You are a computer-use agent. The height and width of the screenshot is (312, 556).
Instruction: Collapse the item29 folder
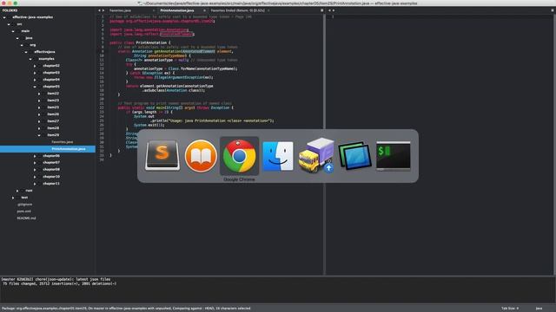click(39, 135)
